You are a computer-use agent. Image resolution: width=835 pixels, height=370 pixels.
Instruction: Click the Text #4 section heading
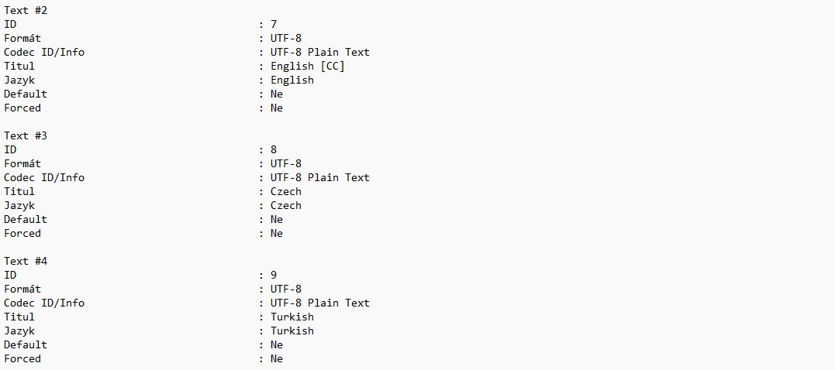[x=26, y=261]
